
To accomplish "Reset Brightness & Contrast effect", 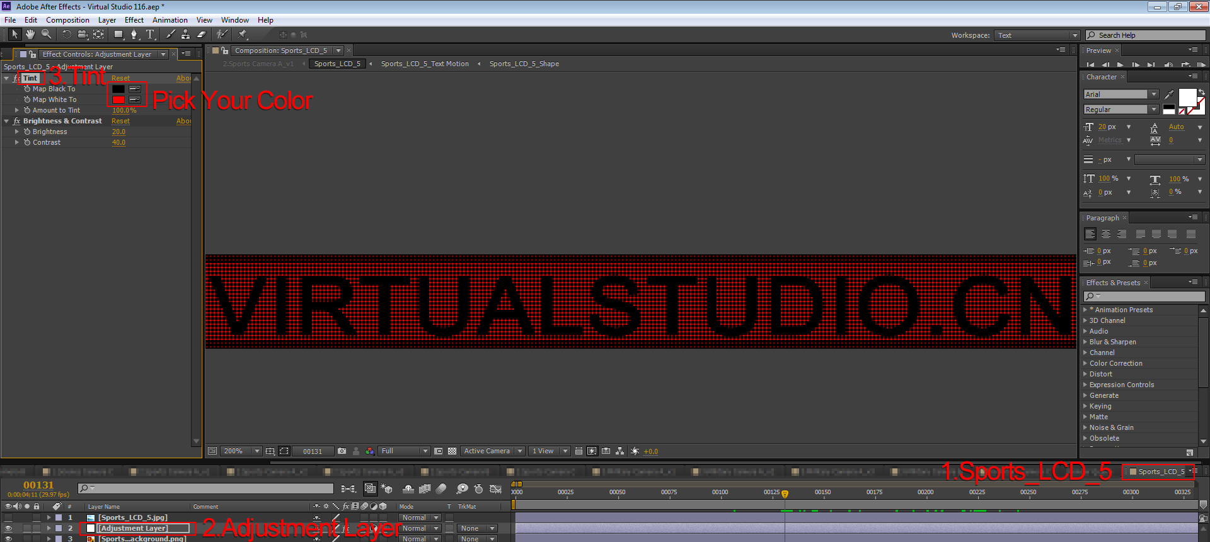I will 120,121.
